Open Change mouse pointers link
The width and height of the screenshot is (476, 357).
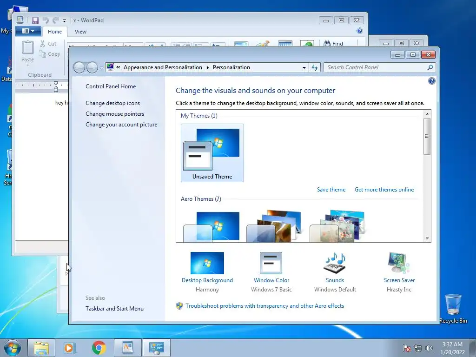(x=115, y=114)
